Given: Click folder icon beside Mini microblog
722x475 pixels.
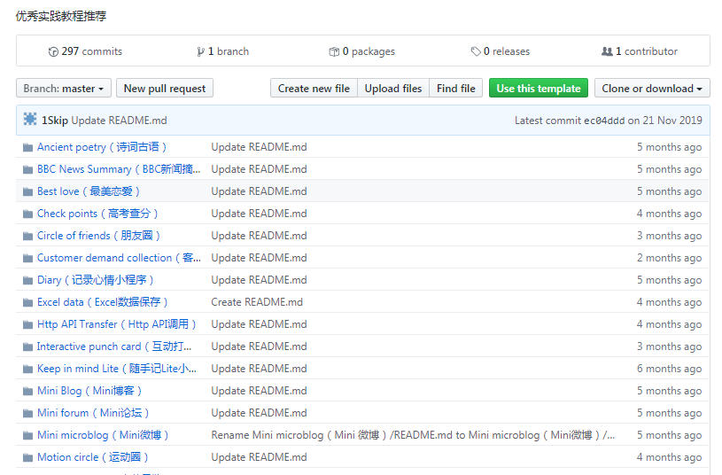Looking at the screenshot, I should pos(28,435).
